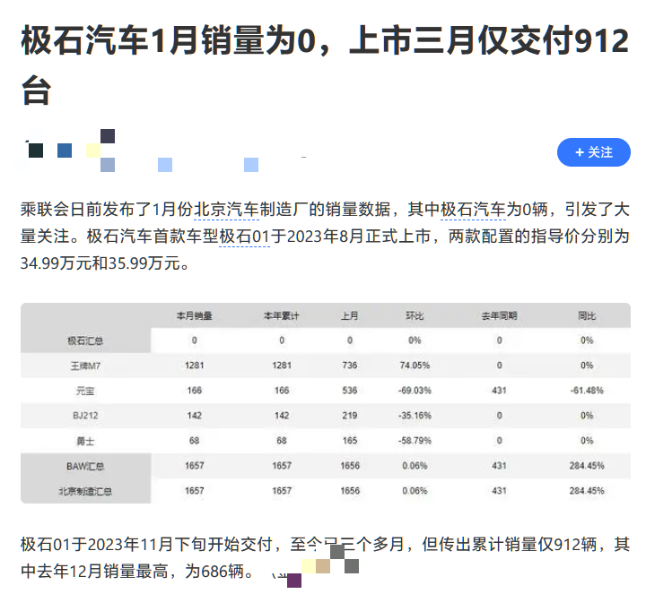Click the 284.45% value in BAW汇总 row
This screenshot has width=646, height=594.
587,466
